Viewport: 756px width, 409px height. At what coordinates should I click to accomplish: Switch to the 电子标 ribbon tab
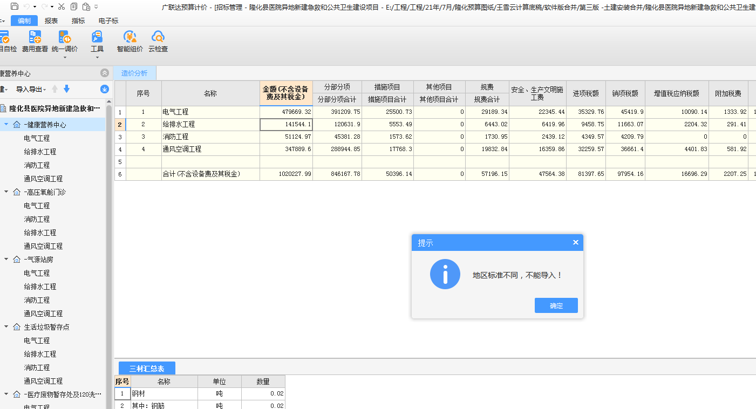(108, 21)
